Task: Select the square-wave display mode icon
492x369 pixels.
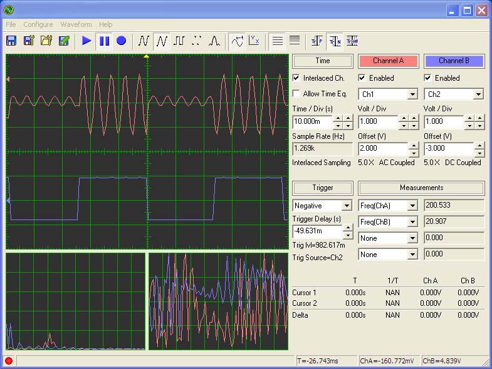Action: (179, 41)
